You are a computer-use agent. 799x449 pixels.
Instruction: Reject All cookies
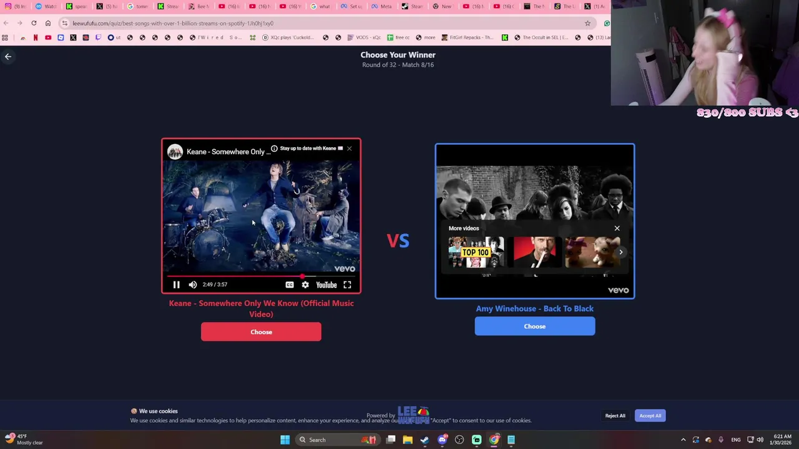[x=615, y=416]
